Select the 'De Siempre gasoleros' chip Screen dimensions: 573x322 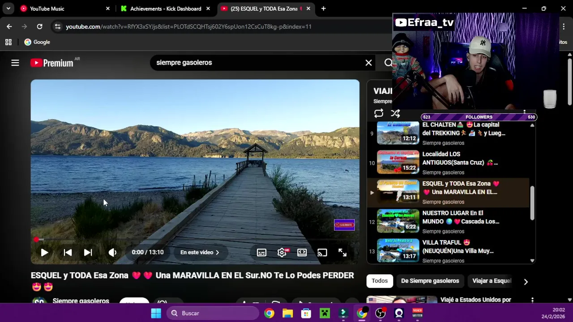430,281
